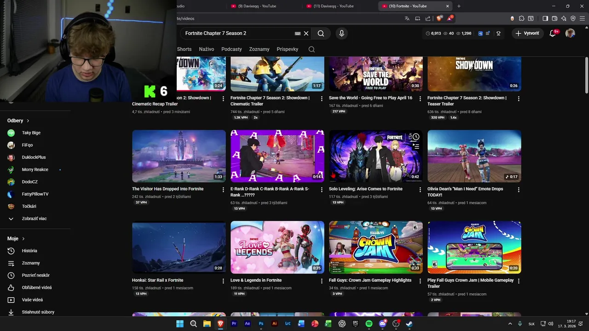The width and height of the screenshot is (589, 331).
Task: Open Brave Rewards triangle icon
Action: pyautogui.click(x=450, y=18)
